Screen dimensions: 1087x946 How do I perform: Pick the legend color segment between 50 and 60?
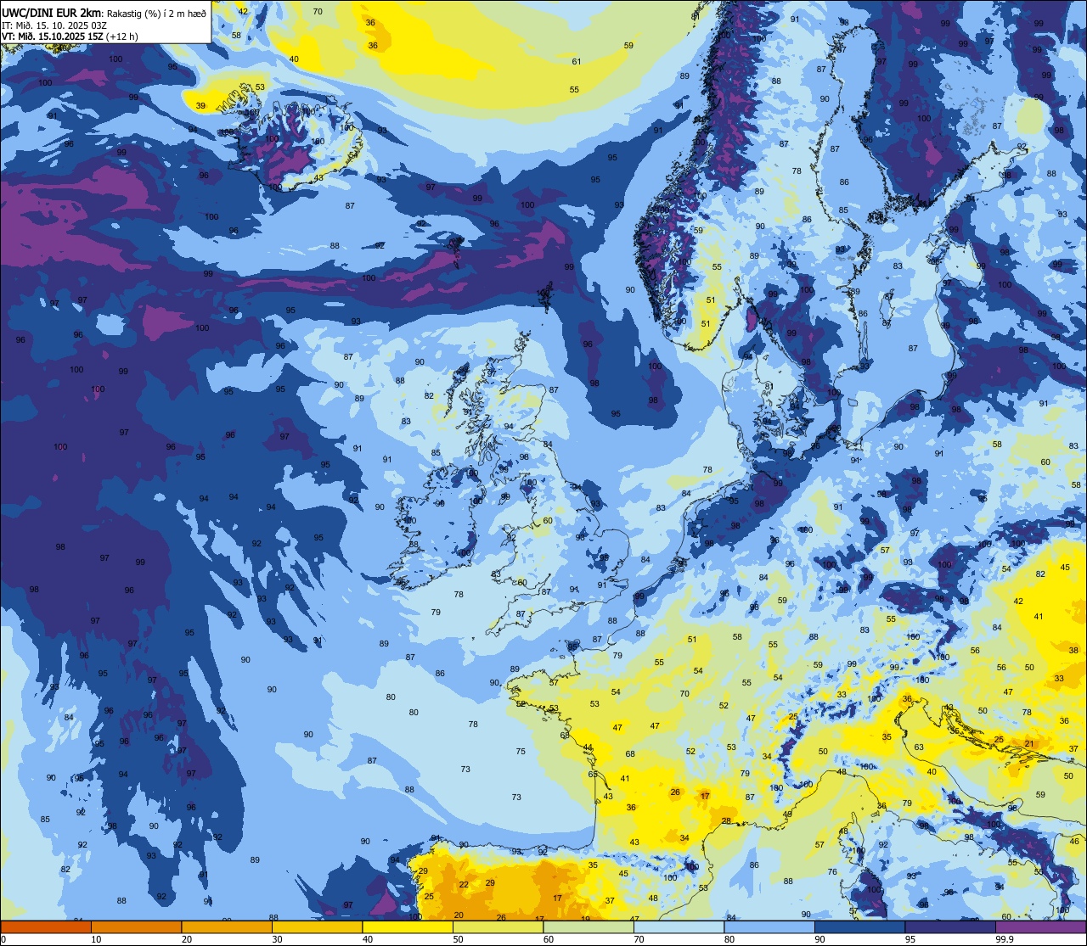(498, 926)
